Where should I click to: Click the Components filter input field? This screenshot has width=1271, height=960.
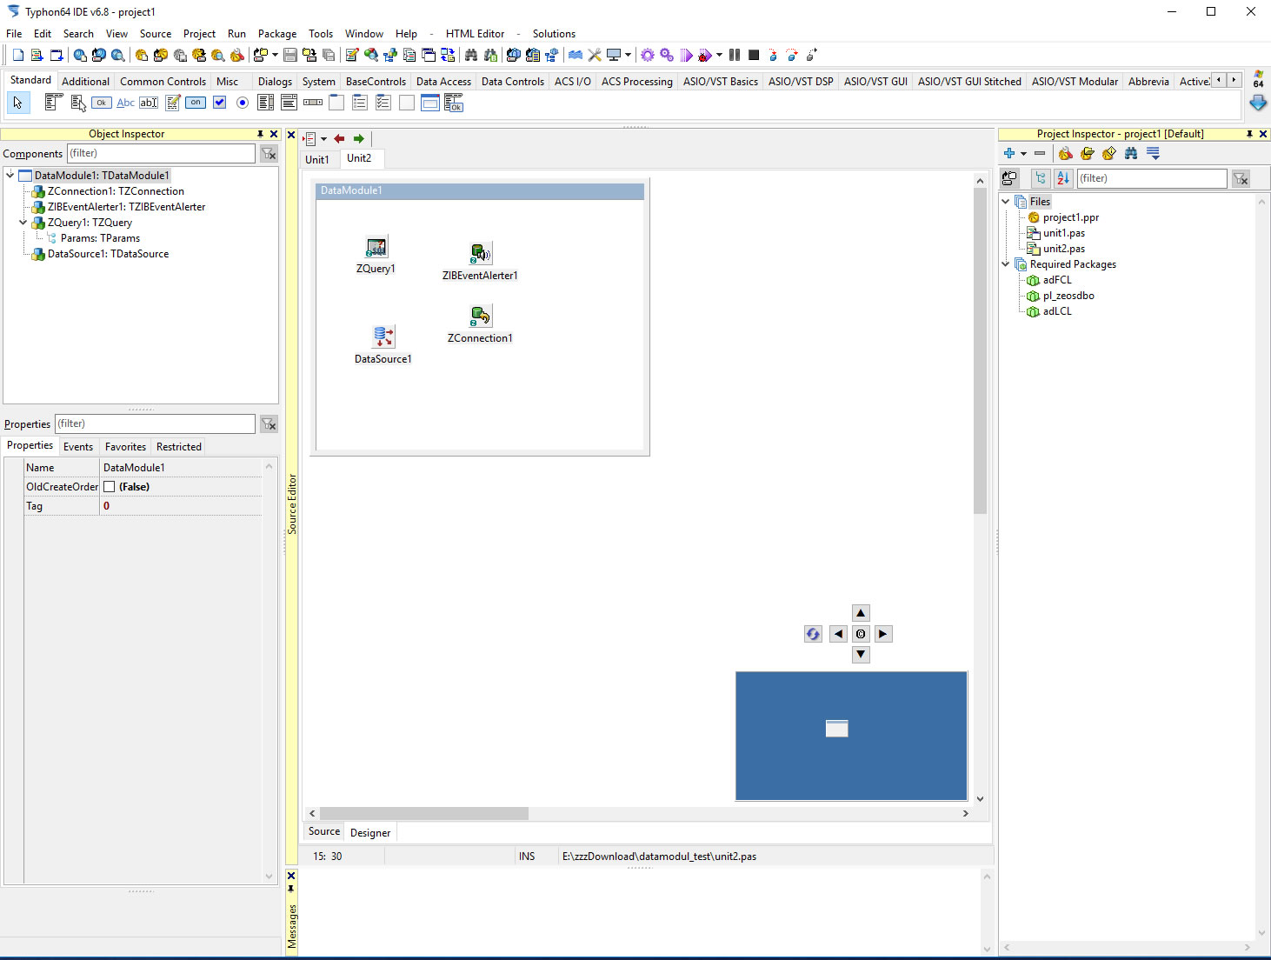click(x=162, y=153)
